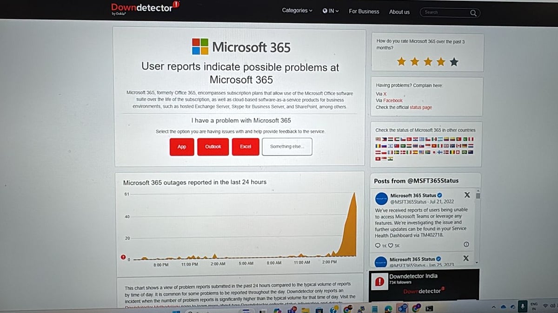558x313 pixels.
Task: Open the For Business menu item
Action: coord(364,12)
